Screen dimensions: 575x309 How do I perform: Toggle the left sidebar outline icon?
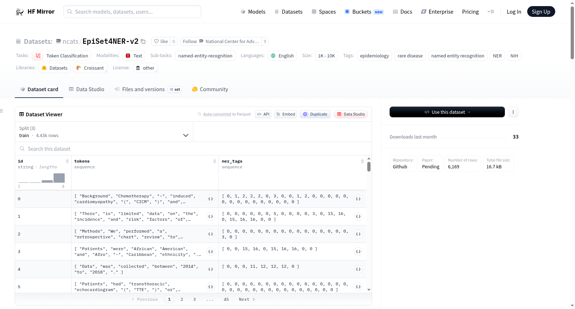point(1,111)
